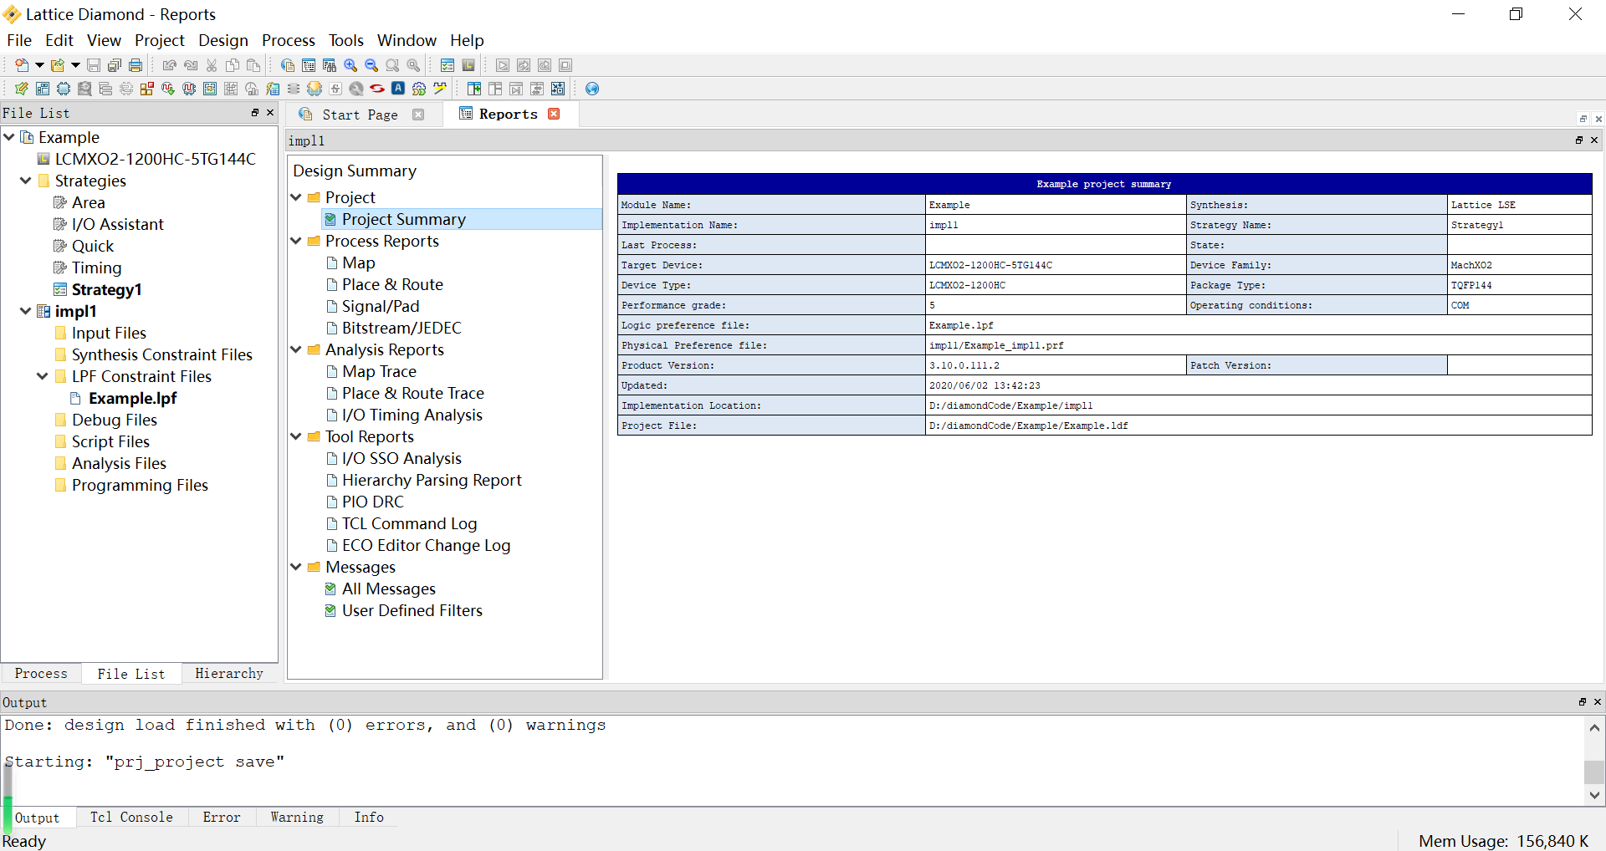
Task: Select the Example.lpf constraint file
Action: click(x=132, y=398)
